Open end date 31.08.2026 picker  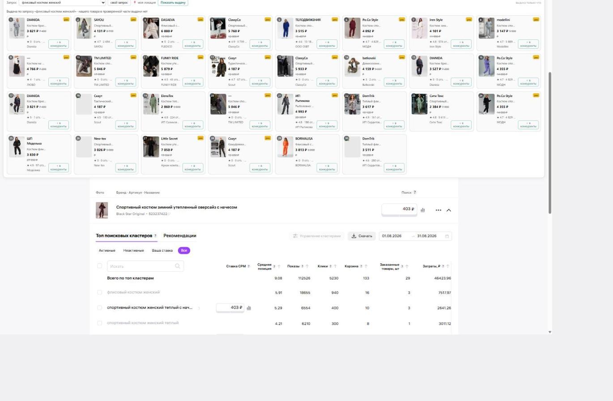(427, 236)
